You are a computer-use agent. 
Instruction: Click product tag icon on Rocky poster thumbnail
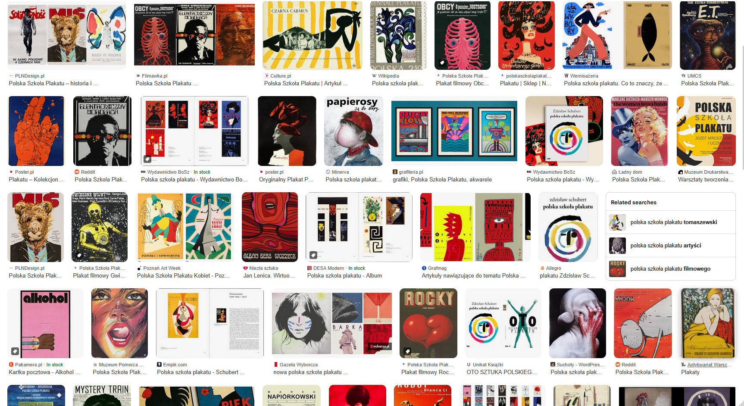pyautogui.click(x=407, y=351)
